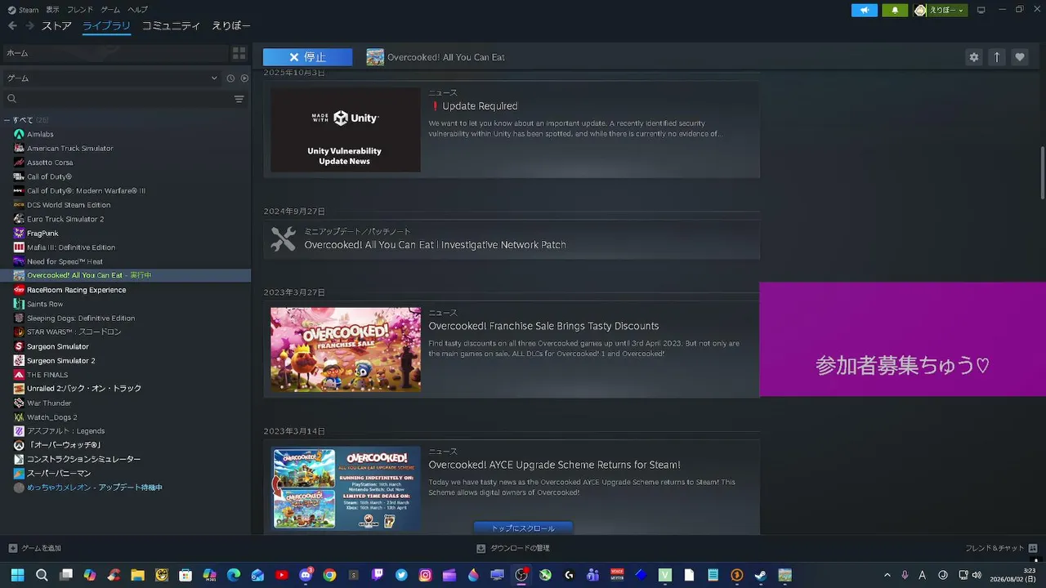Select Need for Speed™ Heat
Image resolution: width=1046 pixels, height=588 pixels.
pyautogui.click(x=65, y=261)
